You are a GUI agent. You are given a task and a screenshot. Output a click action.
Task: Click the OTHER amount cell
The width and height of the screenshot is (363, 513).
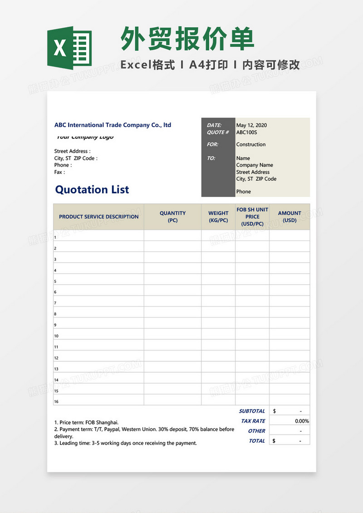289,431
